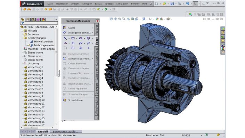Select the Circle sketch tool
Viewport: 245px width, 138px height.
[88, 38]
